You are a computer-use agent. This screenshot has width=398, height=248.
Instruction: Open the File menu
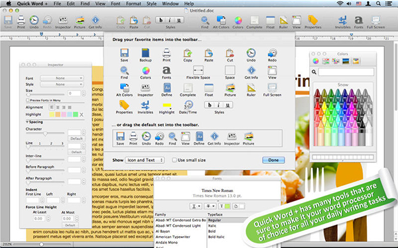pos(57,3)
